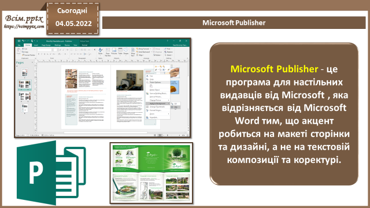Open the Picture Tools Format tab
Screen dimensions: 370x208
(x=84, y=45)
